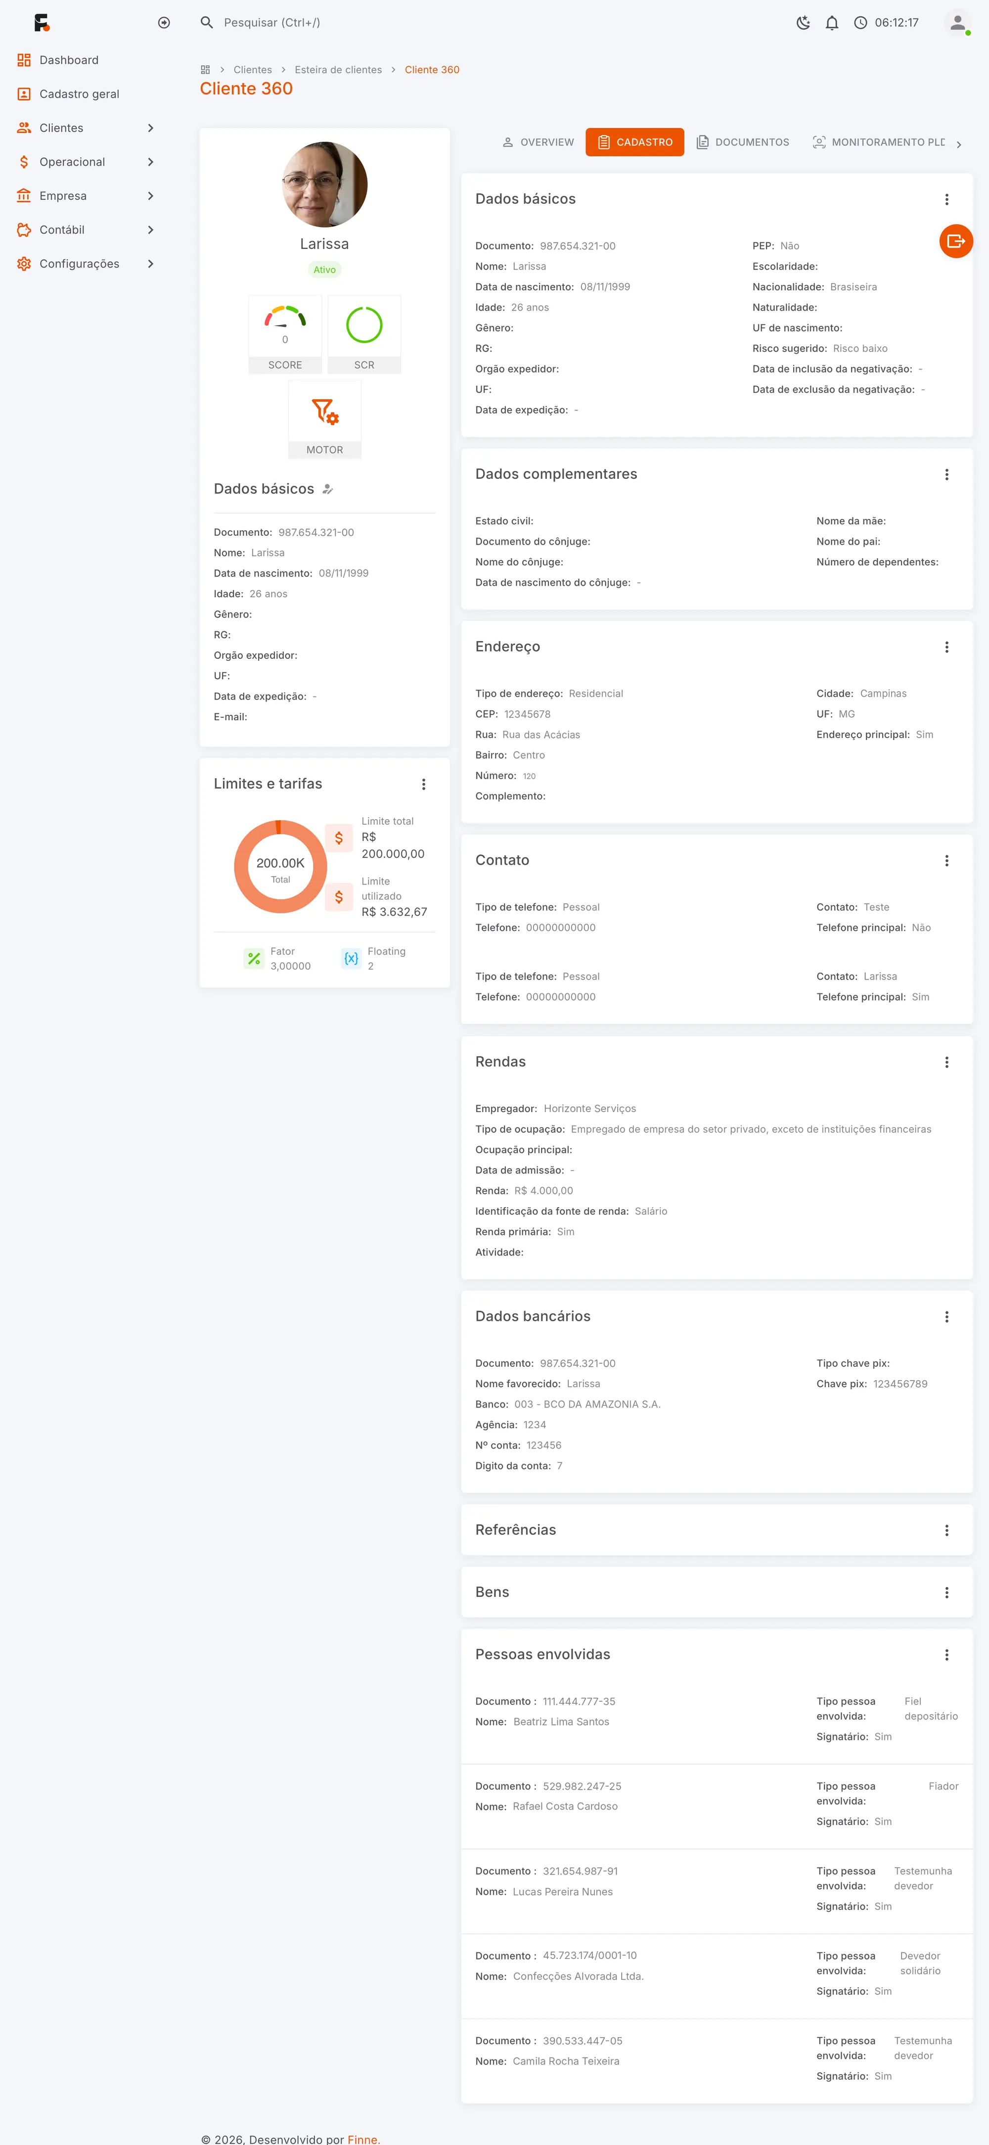Edit Dados básicos via pencil-user icon
The height and width of the screenshot is (2145, 989).
pyautogui.click(x=328, y=490)
